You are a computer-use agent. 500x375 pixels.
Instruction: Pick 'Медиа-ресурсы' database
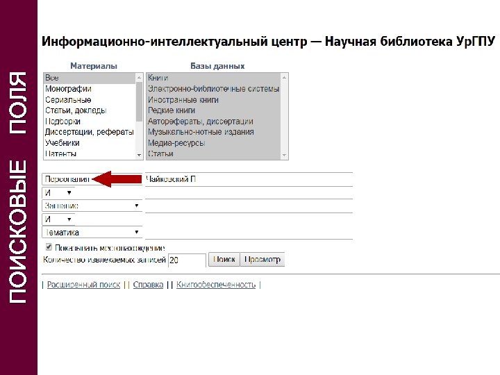pyautogui.click(x=214, y=143)
